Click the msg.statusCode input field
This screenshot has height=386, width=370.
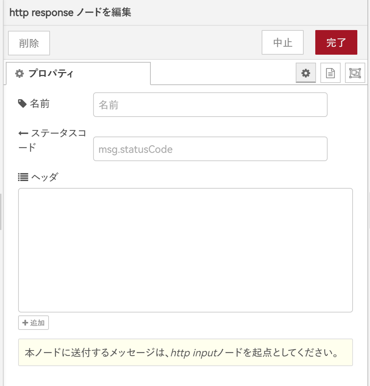pos(210,149)
